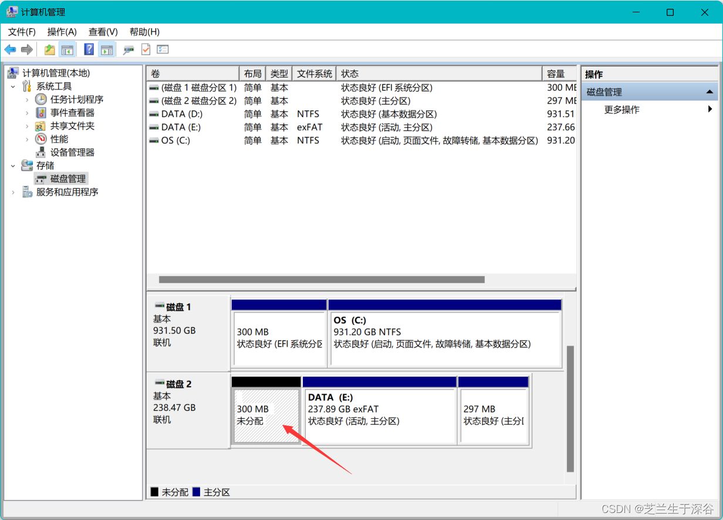Click the 性能 monitor icon
The width and height of the screenshot is (723, 520).
41,139
